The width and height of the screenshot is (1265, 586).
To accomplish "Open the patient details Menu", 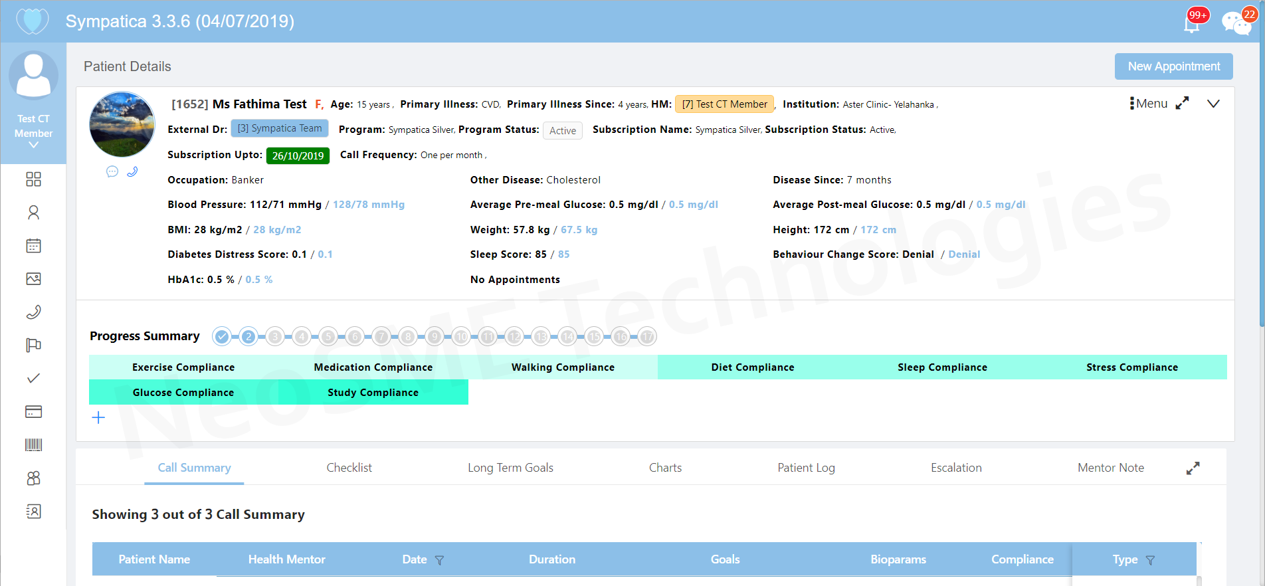I will (x=1149, y=104).
